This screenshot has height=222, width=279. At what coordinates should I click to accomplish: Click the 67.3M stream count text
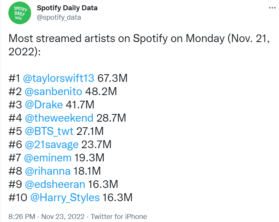[x=112, y=78]
